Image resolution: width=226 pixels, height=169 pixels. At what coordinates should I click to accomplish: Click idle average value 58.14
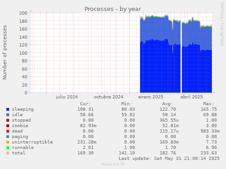[169, 115]
